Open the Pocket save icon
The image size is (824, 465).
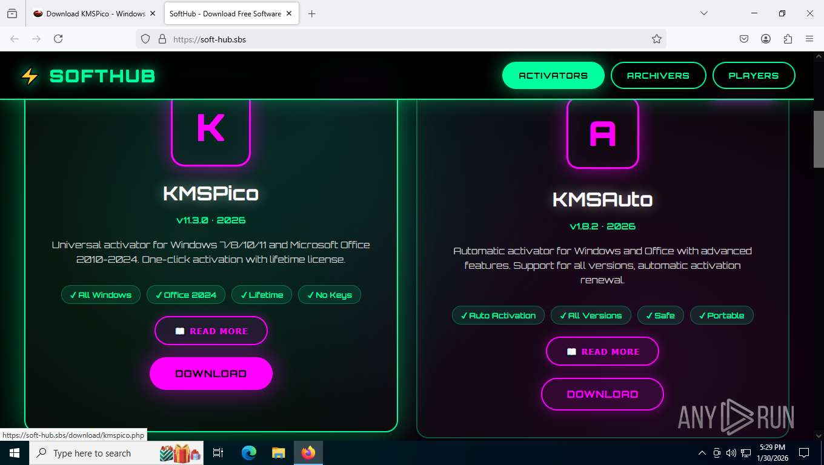pos(744,39)
